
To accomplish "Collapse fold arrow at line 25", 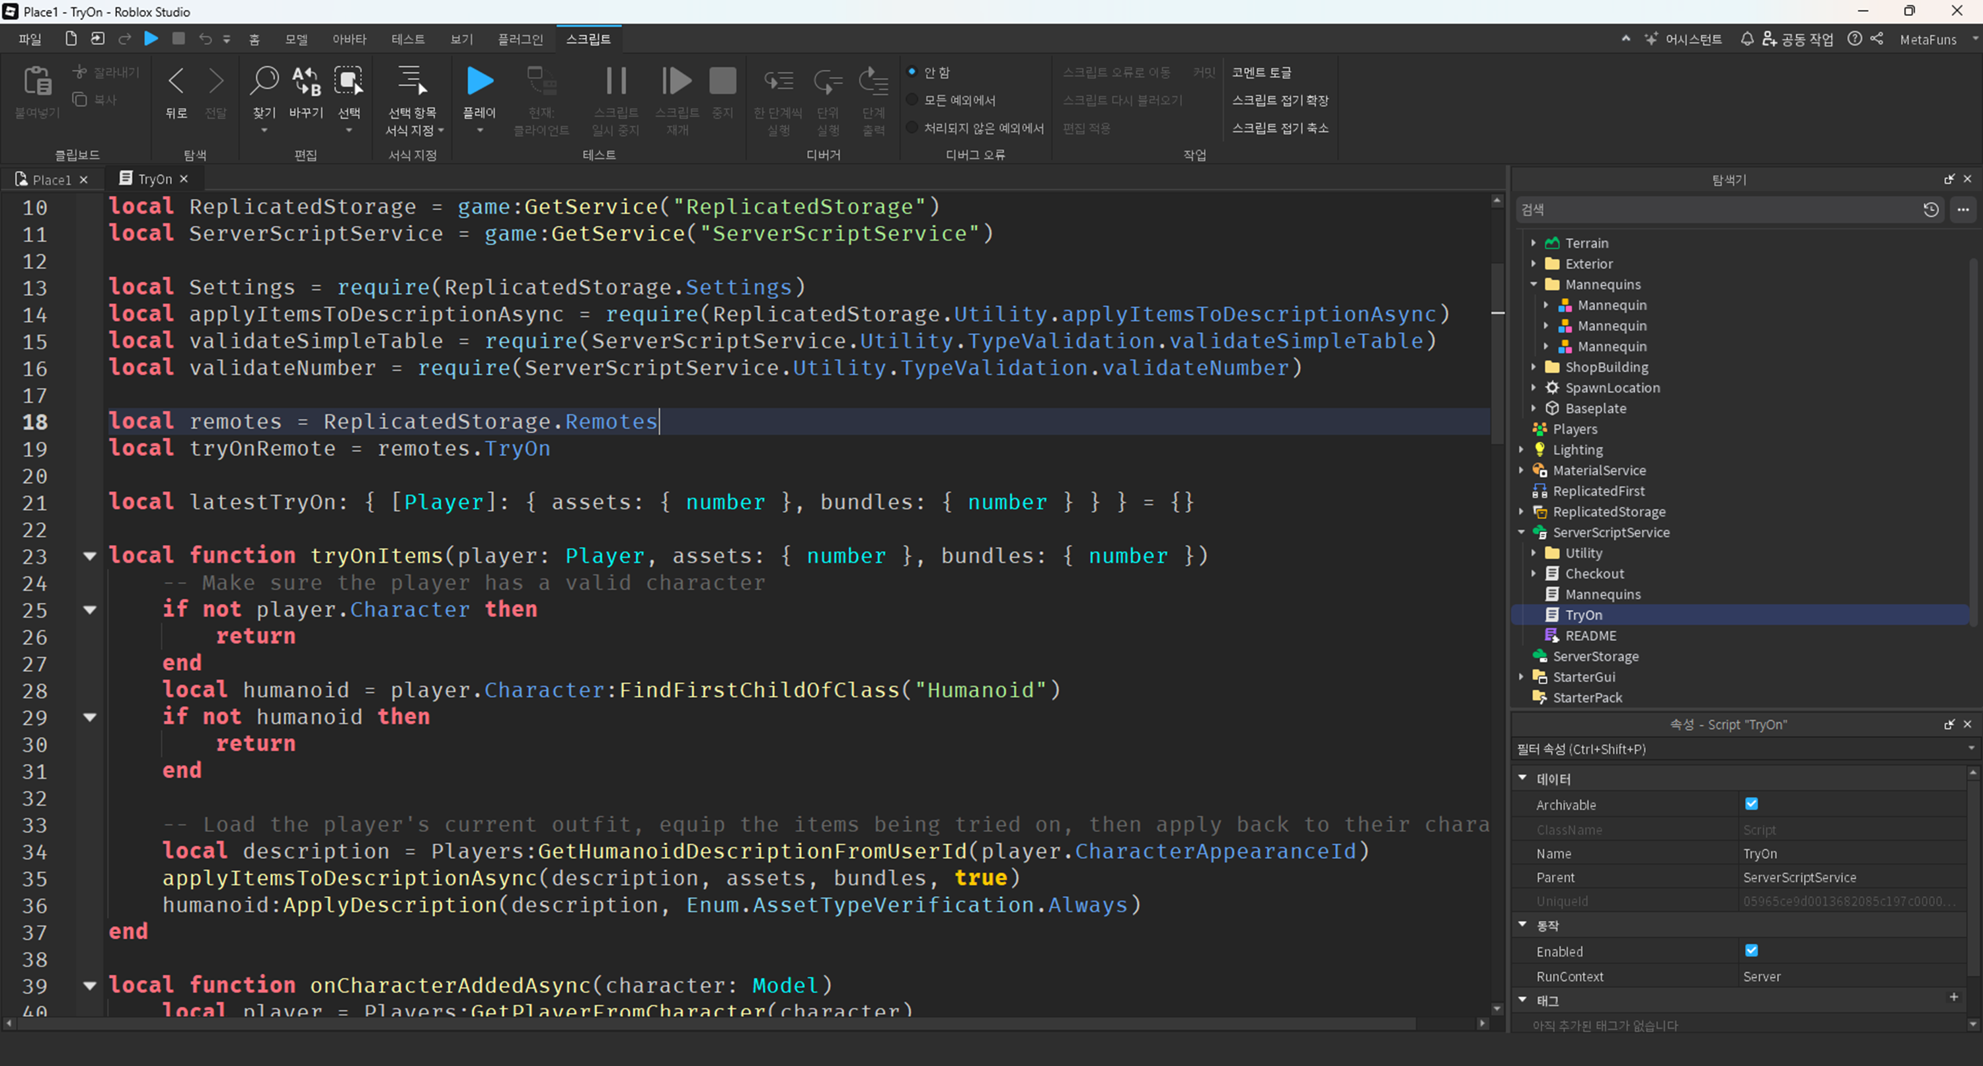I will tap(89, 609).
